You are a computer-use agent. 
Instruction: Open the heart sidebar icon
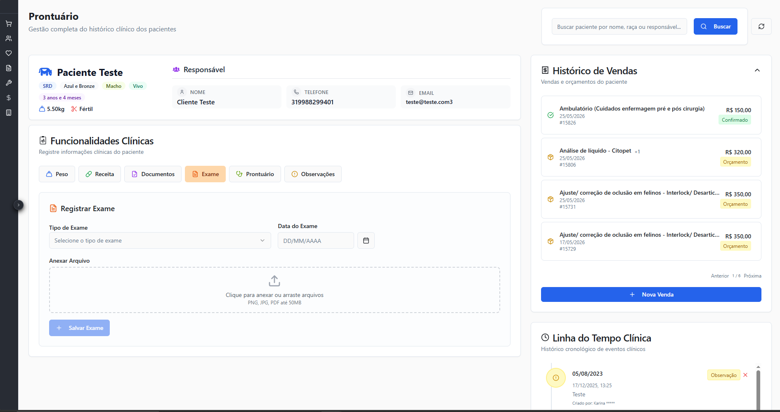(x=9, y=53)
